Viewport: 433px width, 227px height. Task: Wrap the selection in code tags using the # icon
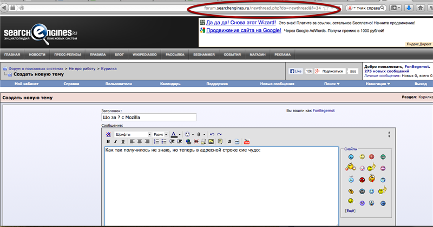click(229, 141)
